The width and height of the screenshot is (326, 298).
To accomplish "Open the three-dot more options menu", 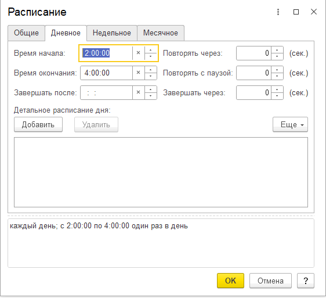I will (x=278, y=12).
